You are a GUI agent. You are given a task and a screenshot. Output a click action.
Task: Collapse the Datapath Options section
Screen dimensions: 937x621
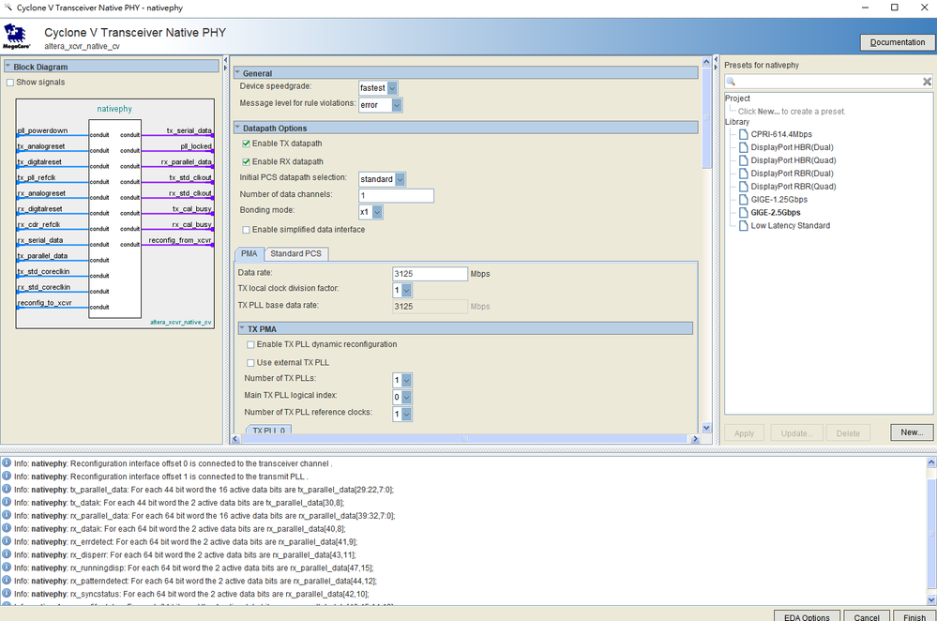(x=238, y=128)
